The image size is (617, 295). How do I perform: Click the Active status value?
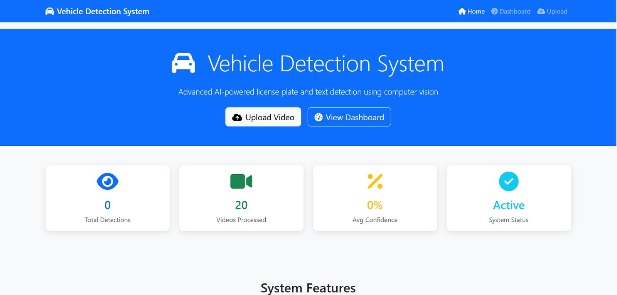pyautogui.click(x=509, y=205)
